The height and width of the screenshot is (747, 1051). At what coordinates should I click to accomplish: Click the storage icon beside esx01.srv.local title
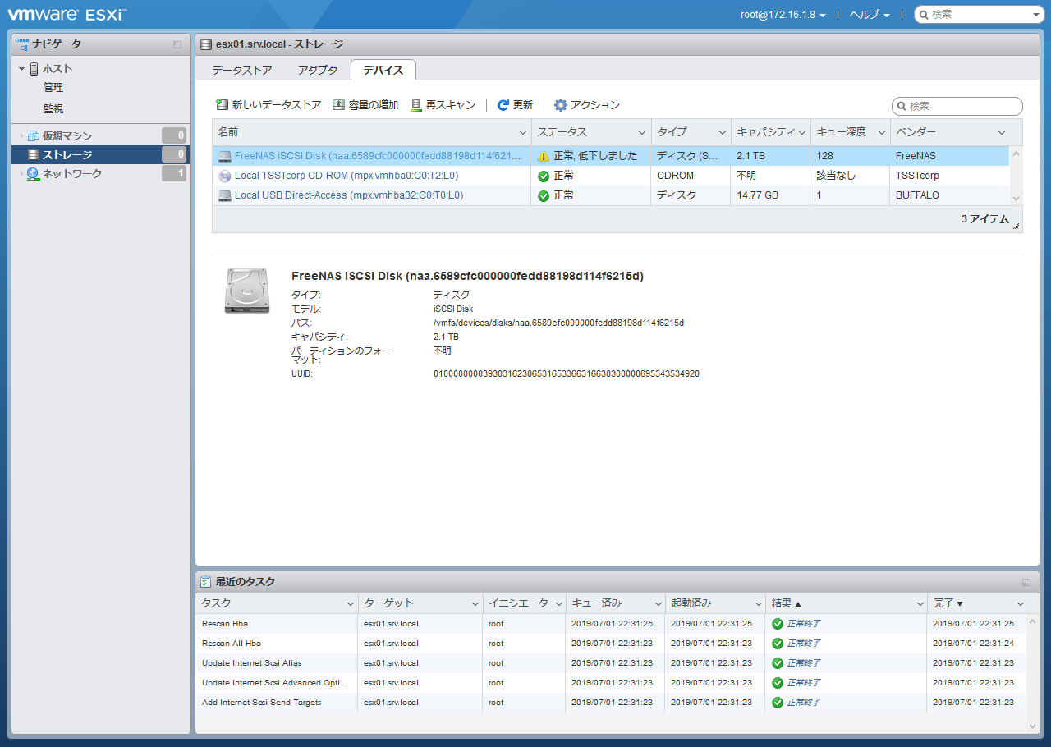click(206, 44)
